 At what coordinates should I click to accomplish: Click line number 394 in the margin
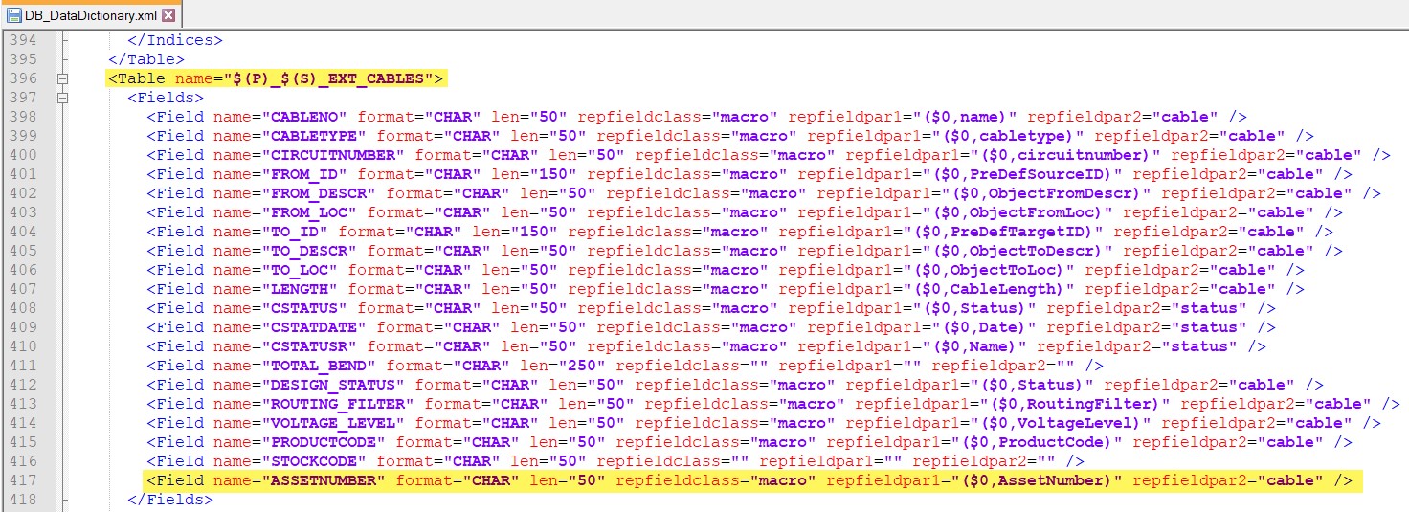coord(22,40)
